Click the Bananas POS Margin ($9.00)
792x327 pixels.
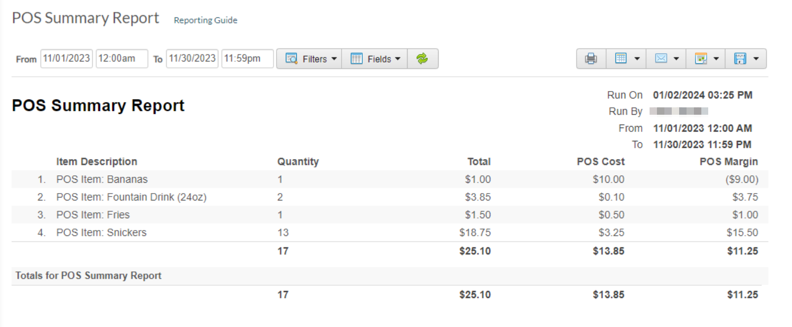tap(742, 179)
